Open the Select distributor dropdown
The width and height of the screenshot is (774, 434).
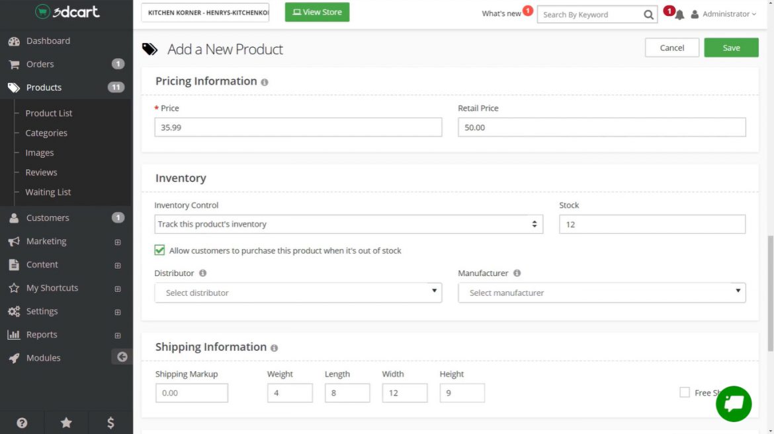coord(298,293)
